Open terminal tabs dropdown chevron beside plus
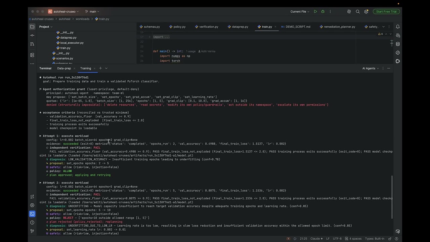430x242 pixels. pos(106,68)
